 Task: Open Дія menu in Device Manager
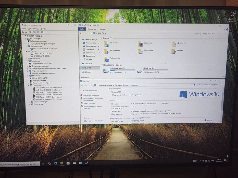(29, 28)
